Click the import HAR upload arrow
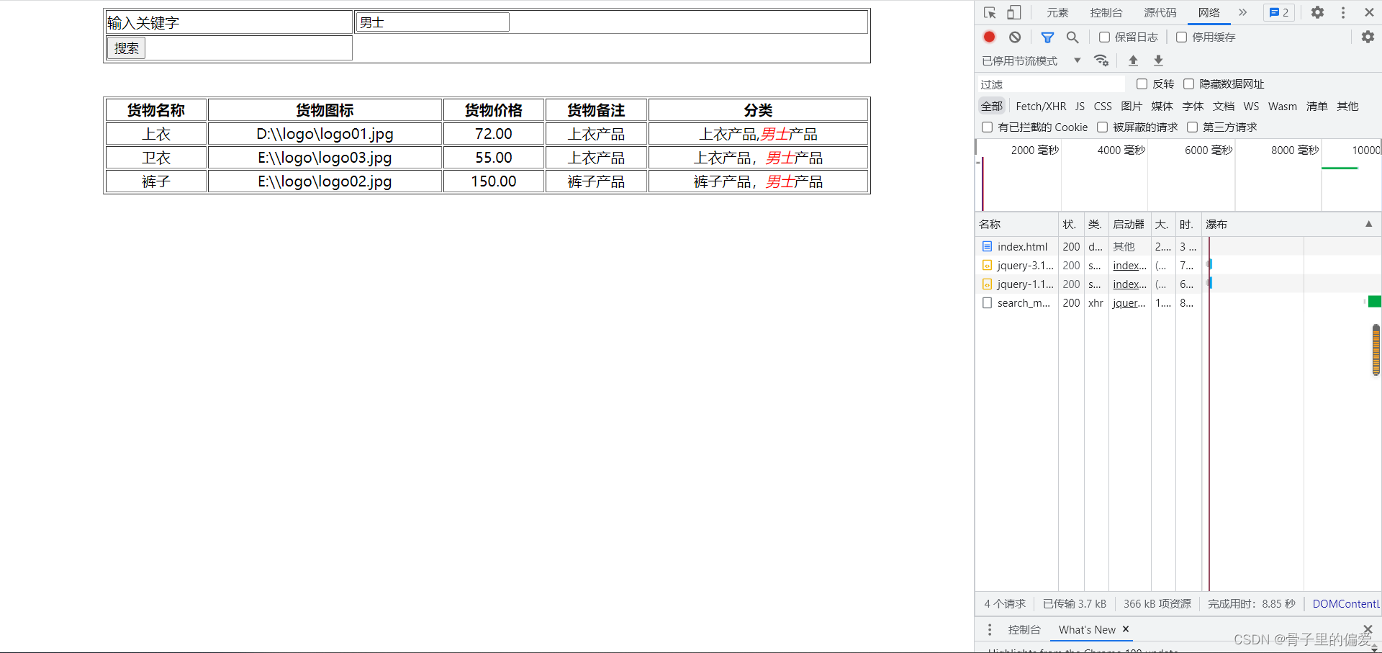 1133,60
